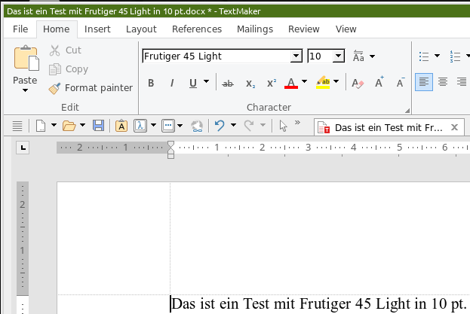Viewport: 470px width, 314px height.
Task: Open recent files dropdown beside folder
Action: pos(82,125)
